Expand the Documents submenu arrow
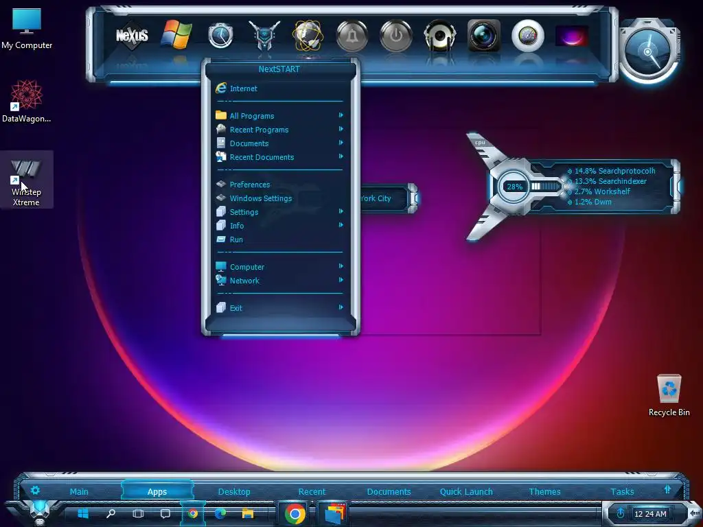 pos(341,143)
